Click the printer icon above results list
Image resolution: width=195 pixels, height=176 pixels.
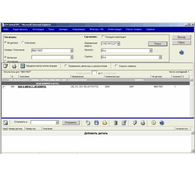point(14,66)
